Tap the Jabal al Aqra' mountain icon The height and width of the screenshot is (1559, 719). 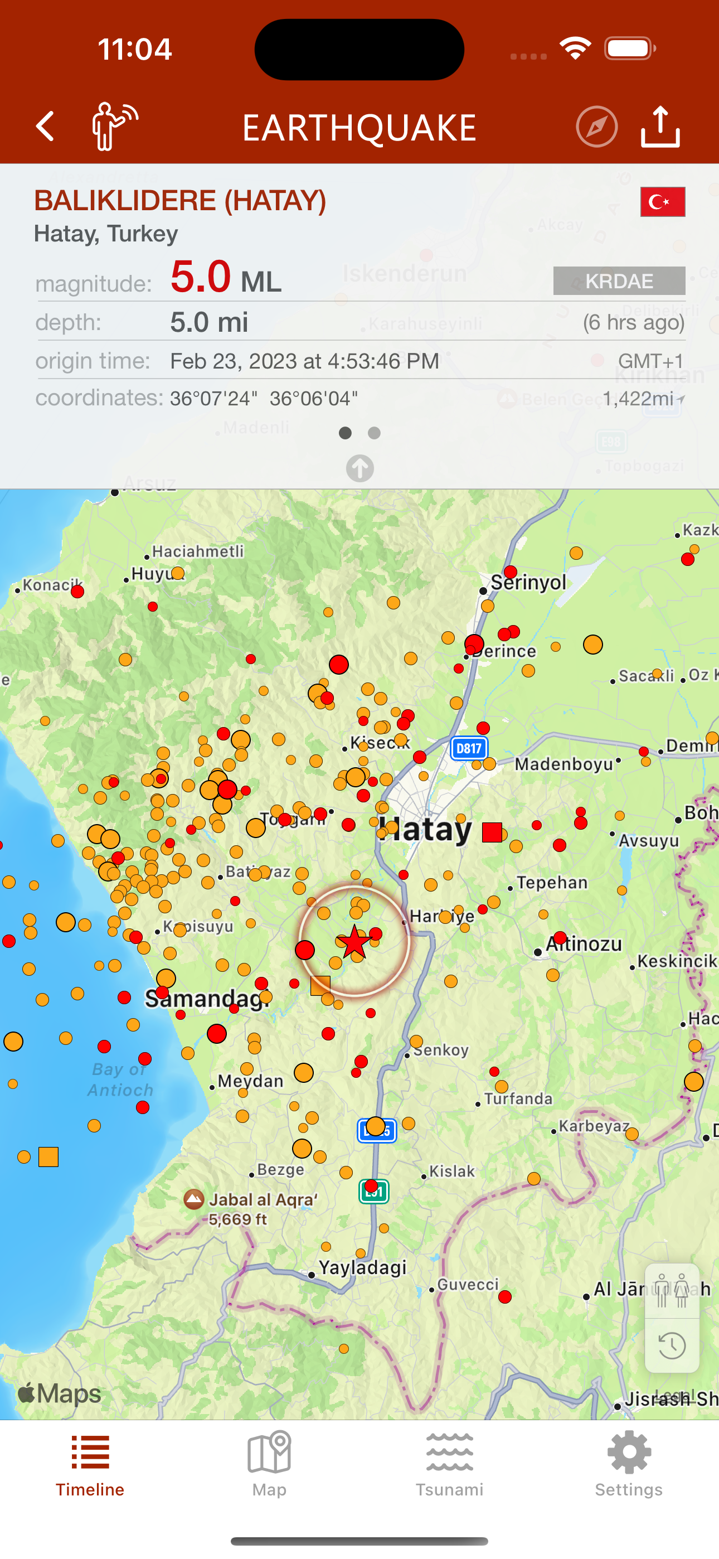[193, 1199]
